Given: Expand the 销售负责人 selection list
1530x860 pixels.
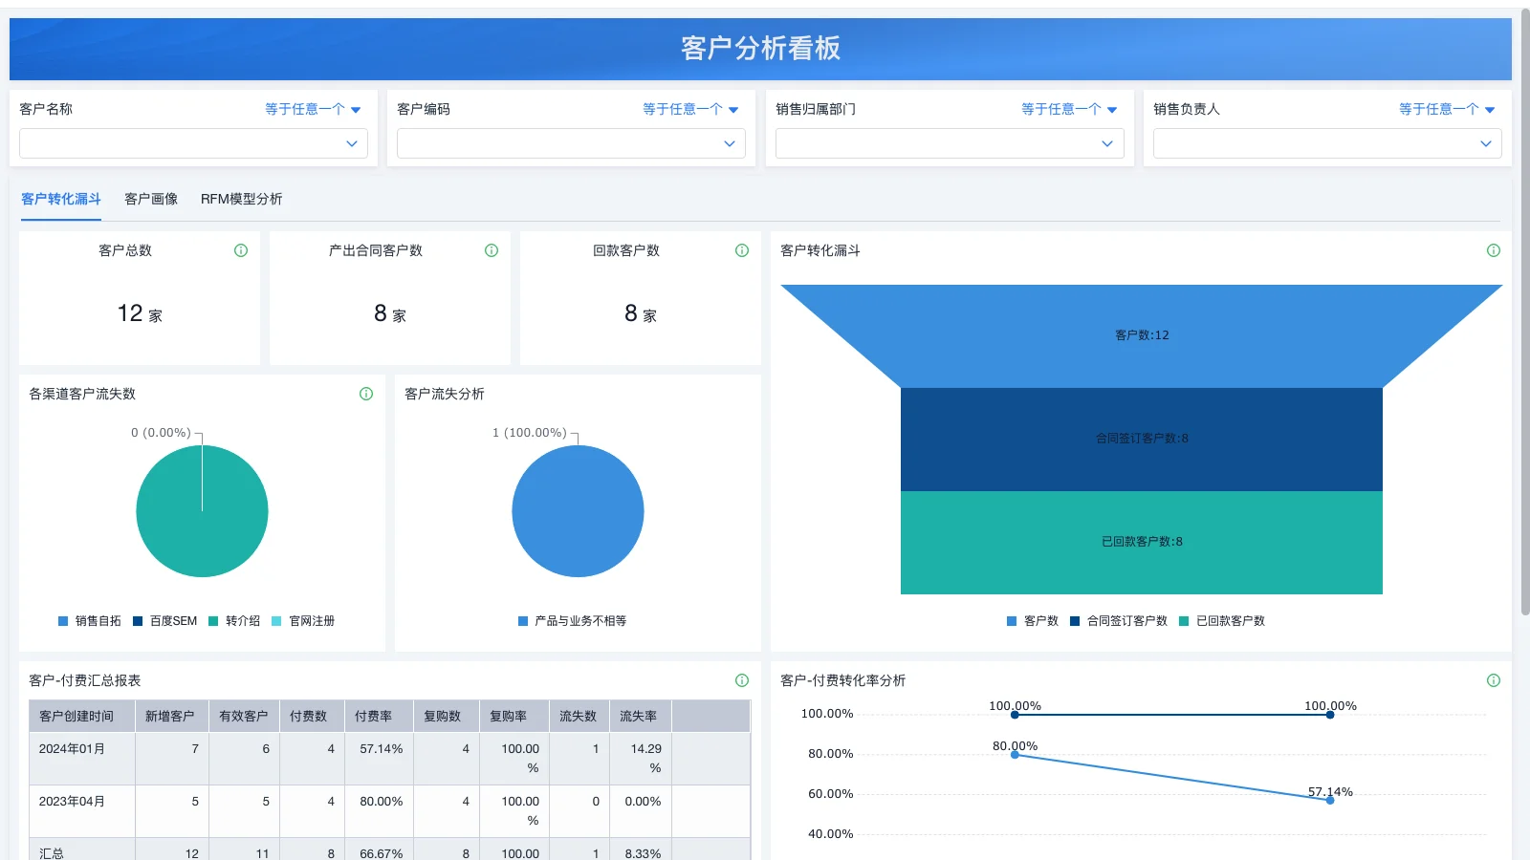Looking at the screenshot, I should [1326, 143].
